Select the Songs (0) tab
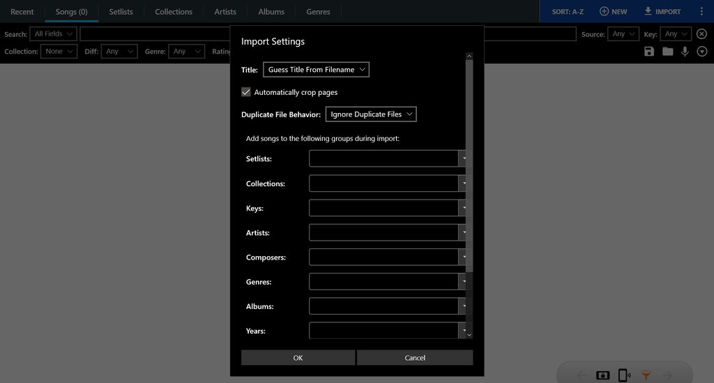This screenshot has width=714, height=383. (72, 11)
